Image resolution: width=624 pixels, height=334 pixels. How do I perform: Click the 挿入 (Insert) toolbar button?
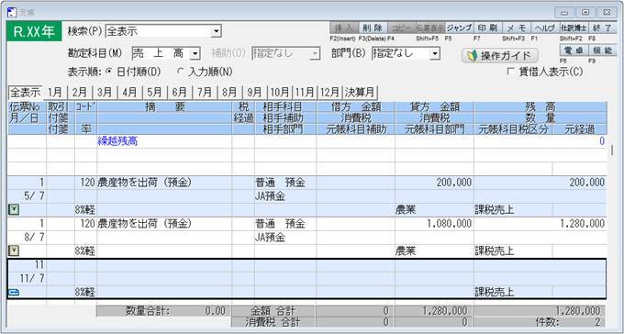click(x=344, y=28)
